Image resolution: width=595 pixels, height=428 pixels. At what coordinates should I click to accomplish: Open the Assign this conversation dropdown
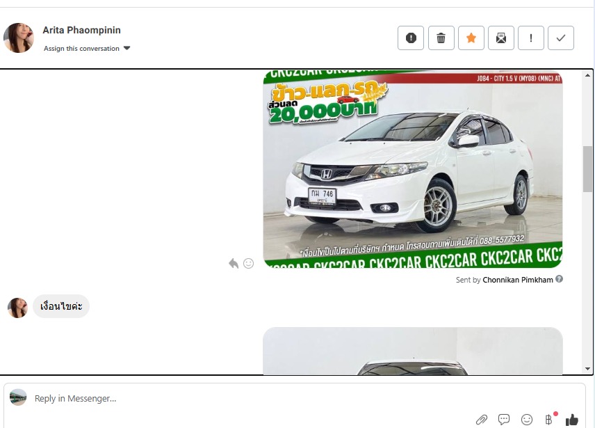pyautogui.click(x=87, y=48)
